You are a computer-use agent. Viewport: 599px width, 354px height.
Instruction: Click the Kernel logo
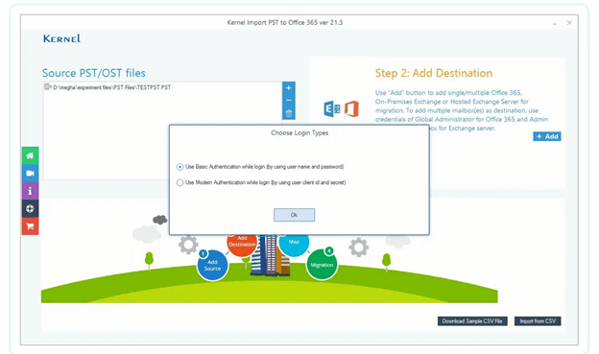[x=61, y=38]
